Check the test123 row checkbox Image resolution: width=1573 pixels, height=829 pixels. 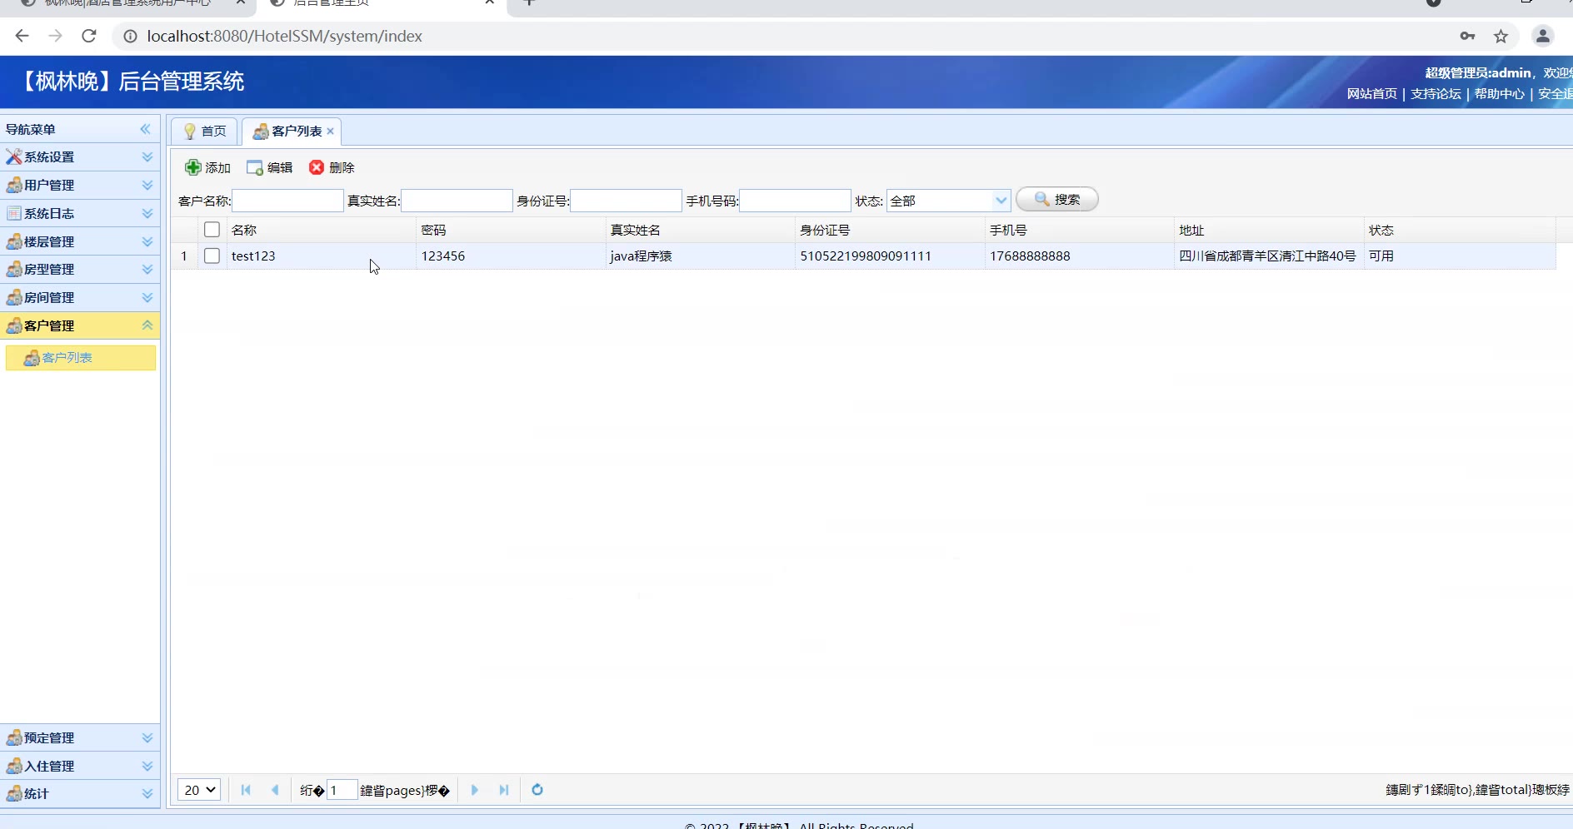tap(212, 256)
